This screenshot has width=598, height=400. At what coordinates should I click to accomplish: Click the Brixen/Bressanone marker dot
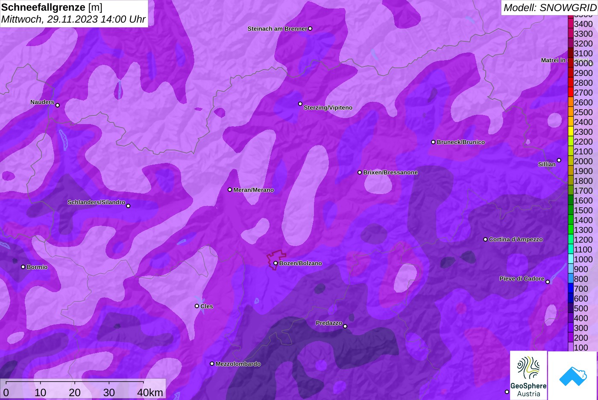[360, 172]
